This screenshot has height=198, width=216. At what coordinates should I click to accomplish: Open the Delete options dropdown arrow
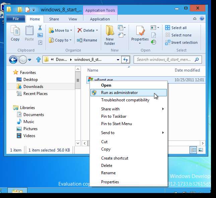point(97,30)
